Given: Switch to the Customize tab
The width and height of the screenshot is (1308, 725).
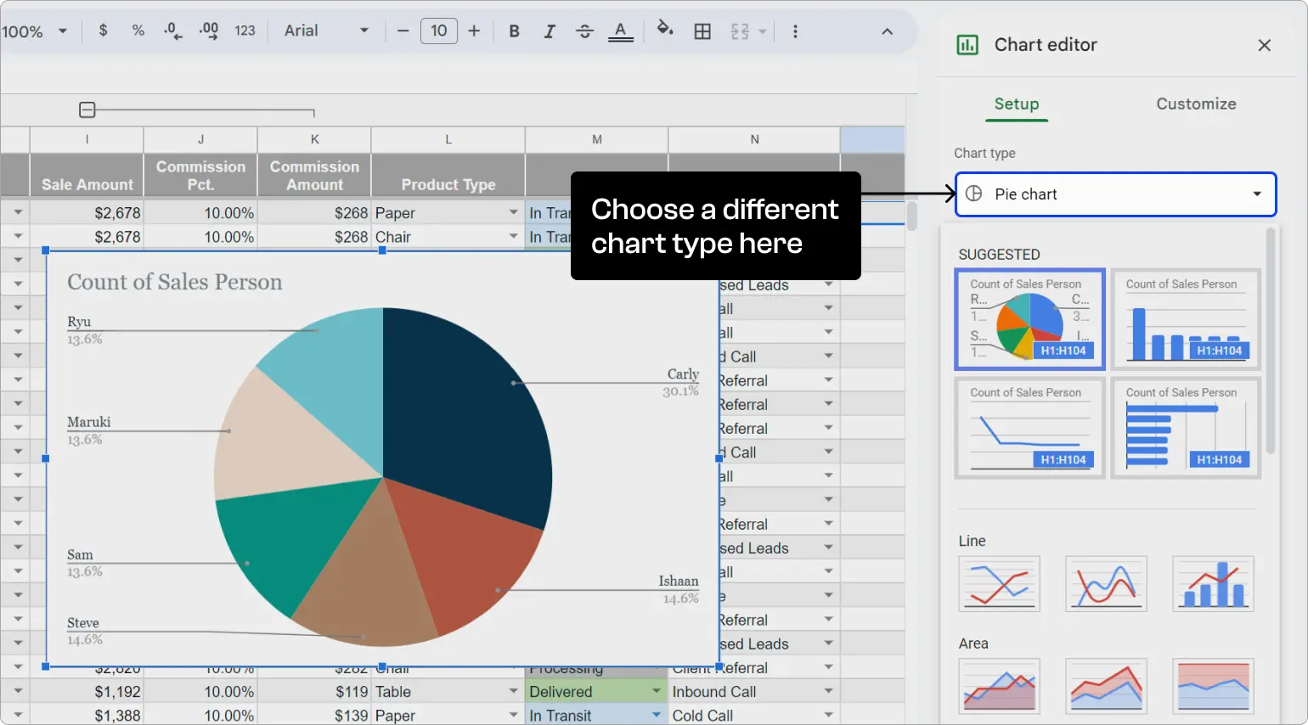Looking at the screenshot, I should coord(1196,104).
